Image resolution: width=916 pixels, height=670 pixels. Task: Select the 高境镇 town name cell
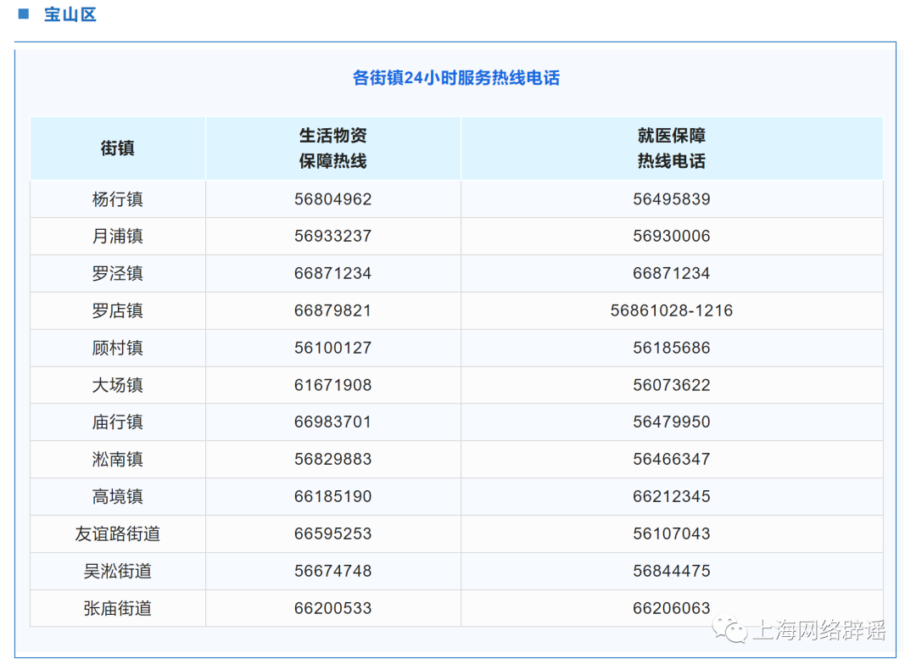pyautogui.click(x=117, y=496)
